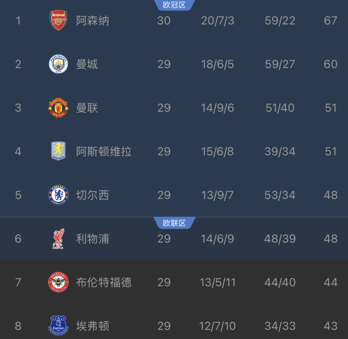348x339 pixels.
Task: Tap the Manchester City badge
Action: click(x=58, y=65)
